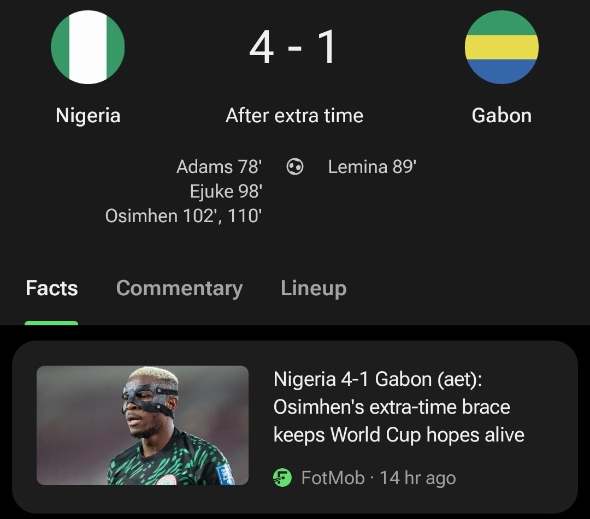Tap the 14 hr ago timestamp
Viewport: 590px width, 519px height.
tap(417, 478)
